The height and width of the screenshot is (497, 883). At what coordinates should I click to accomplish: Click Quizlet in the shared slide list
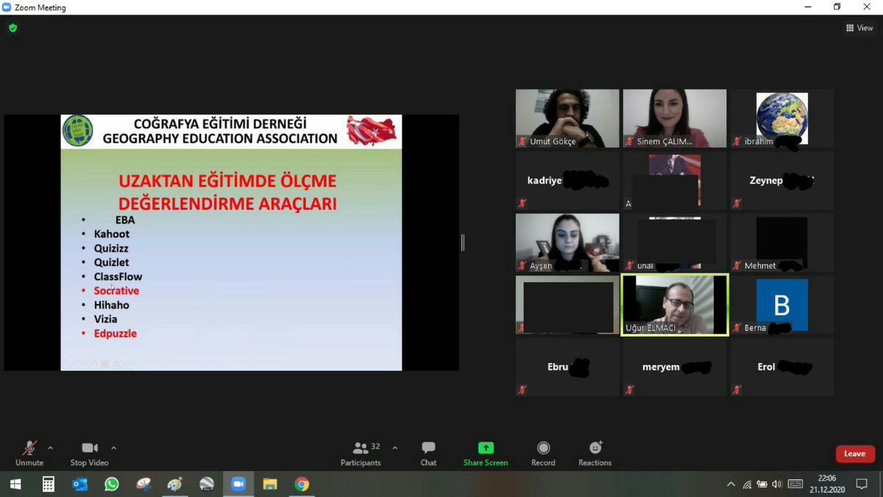point(111,262)
